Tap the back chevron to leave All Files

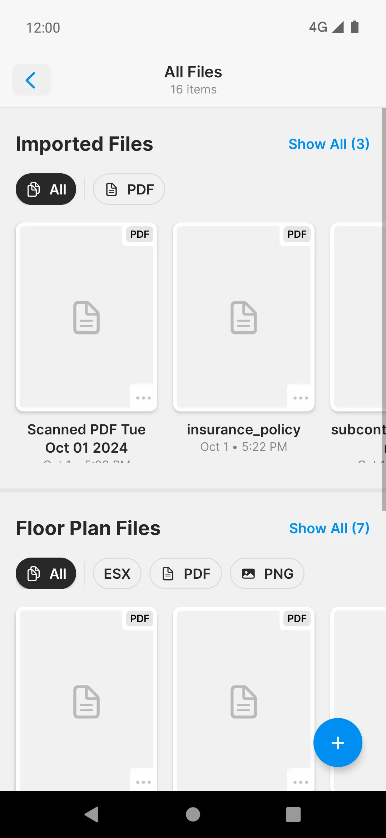click(31, 80)
